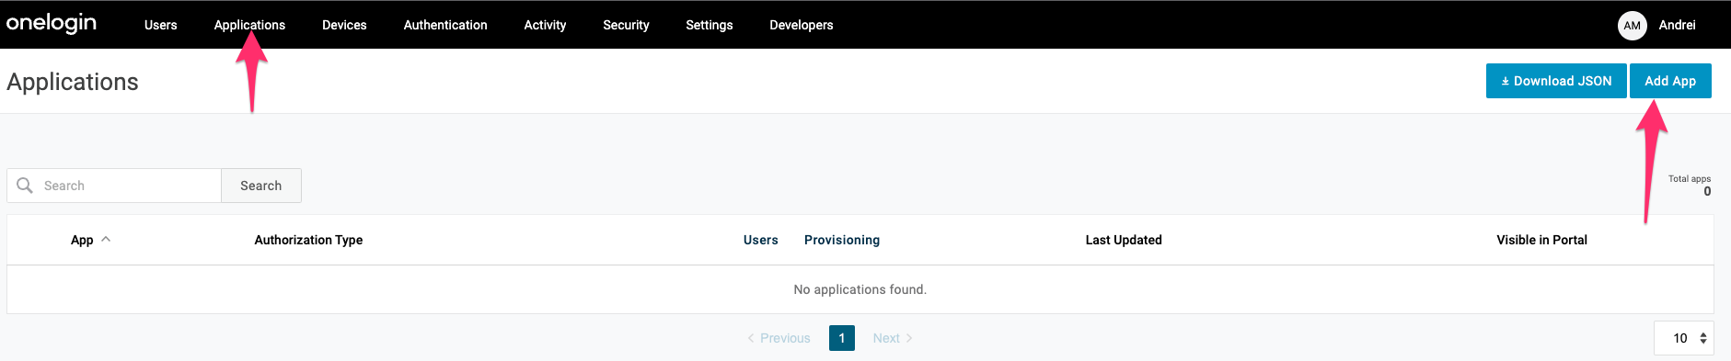The image size is (1731, 361).
Task: Open the Authentication menu
Action: [445, 25]
